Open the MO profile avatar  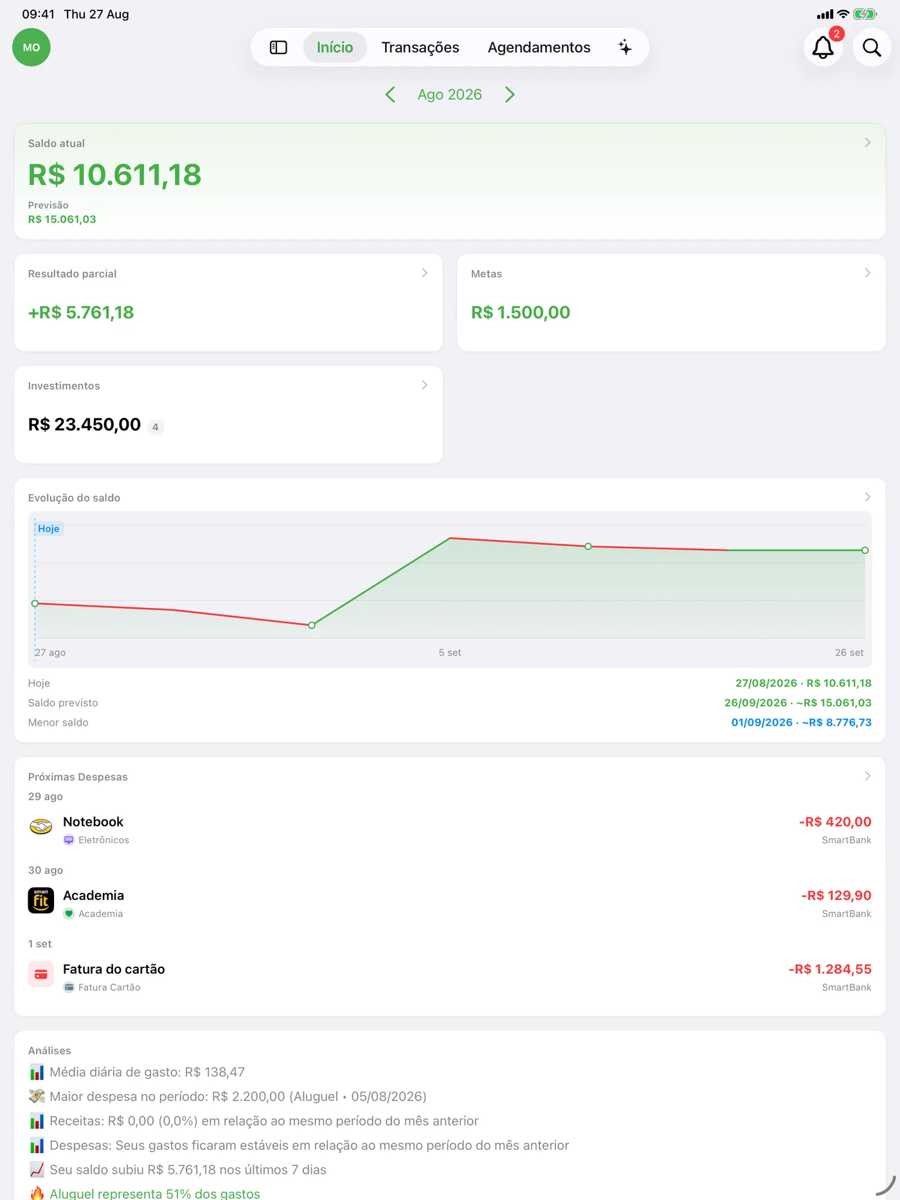coord(32,48)
